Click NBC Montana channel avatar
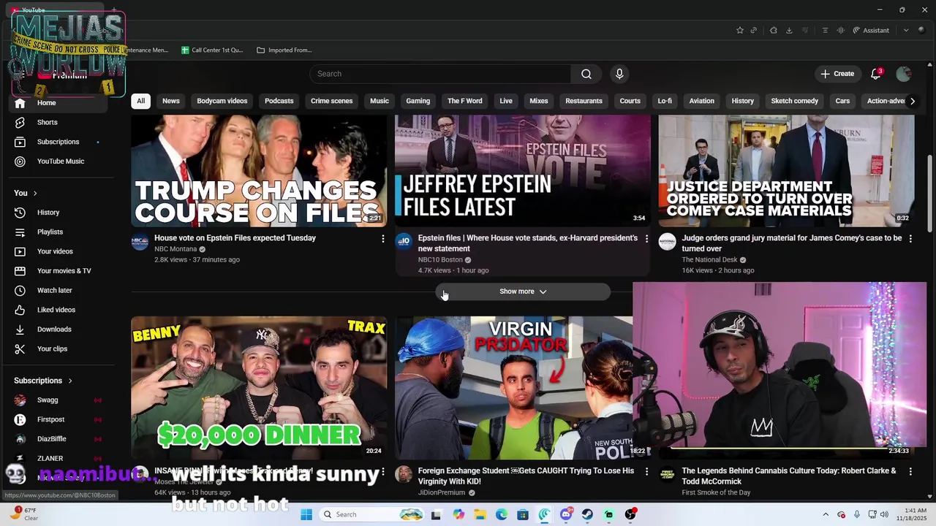 tap(140, 243)
